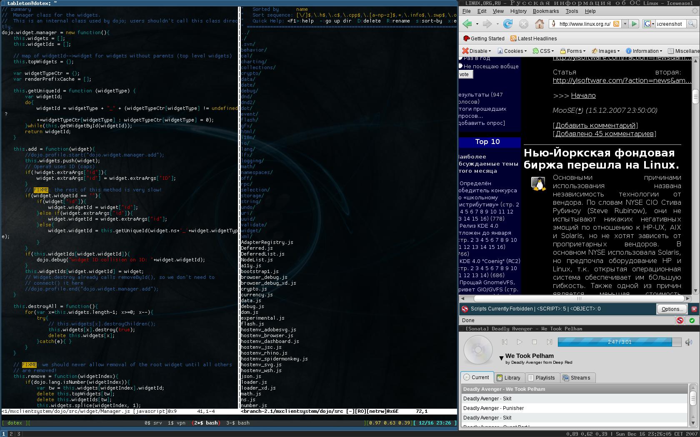Open the Tools menu in Iceweasel
Screen dimensions: 700x437
(572, 11)
